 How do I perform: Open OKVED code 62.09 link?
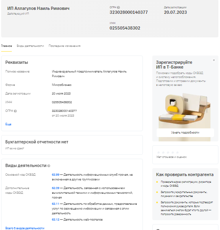(55, 188)
